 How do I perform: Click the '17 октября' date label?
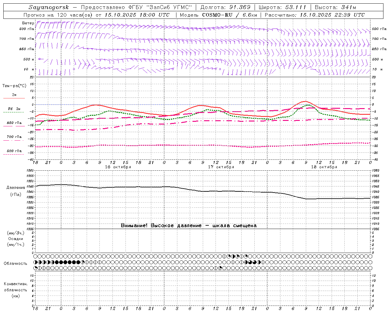point(221,167)
